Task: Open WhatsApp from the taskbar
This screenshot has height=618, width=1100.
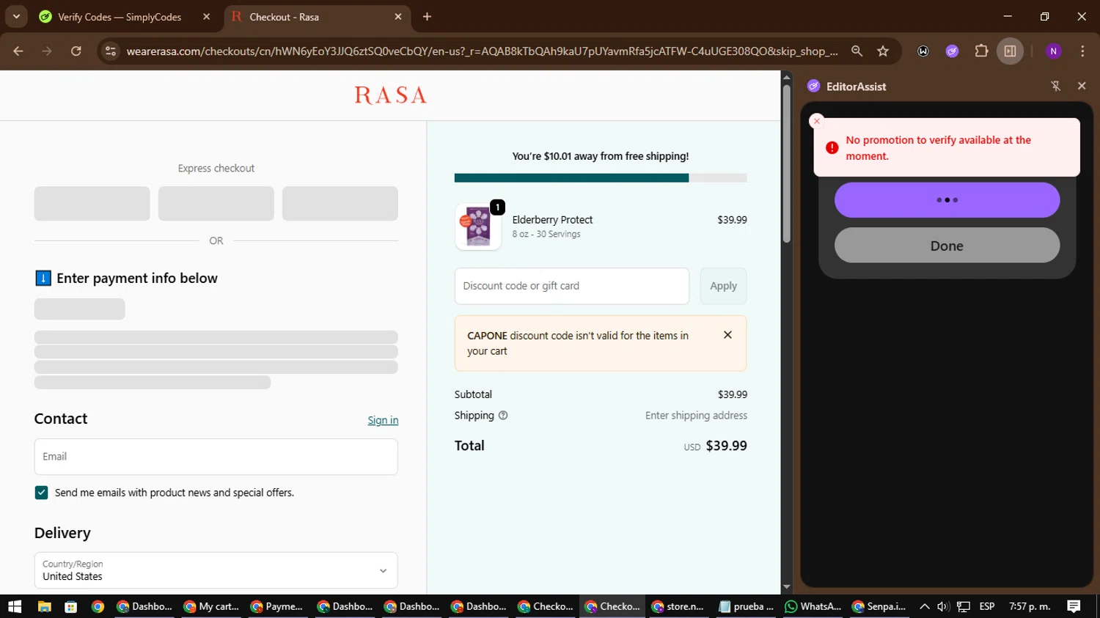Action: (x=813, y=606)
